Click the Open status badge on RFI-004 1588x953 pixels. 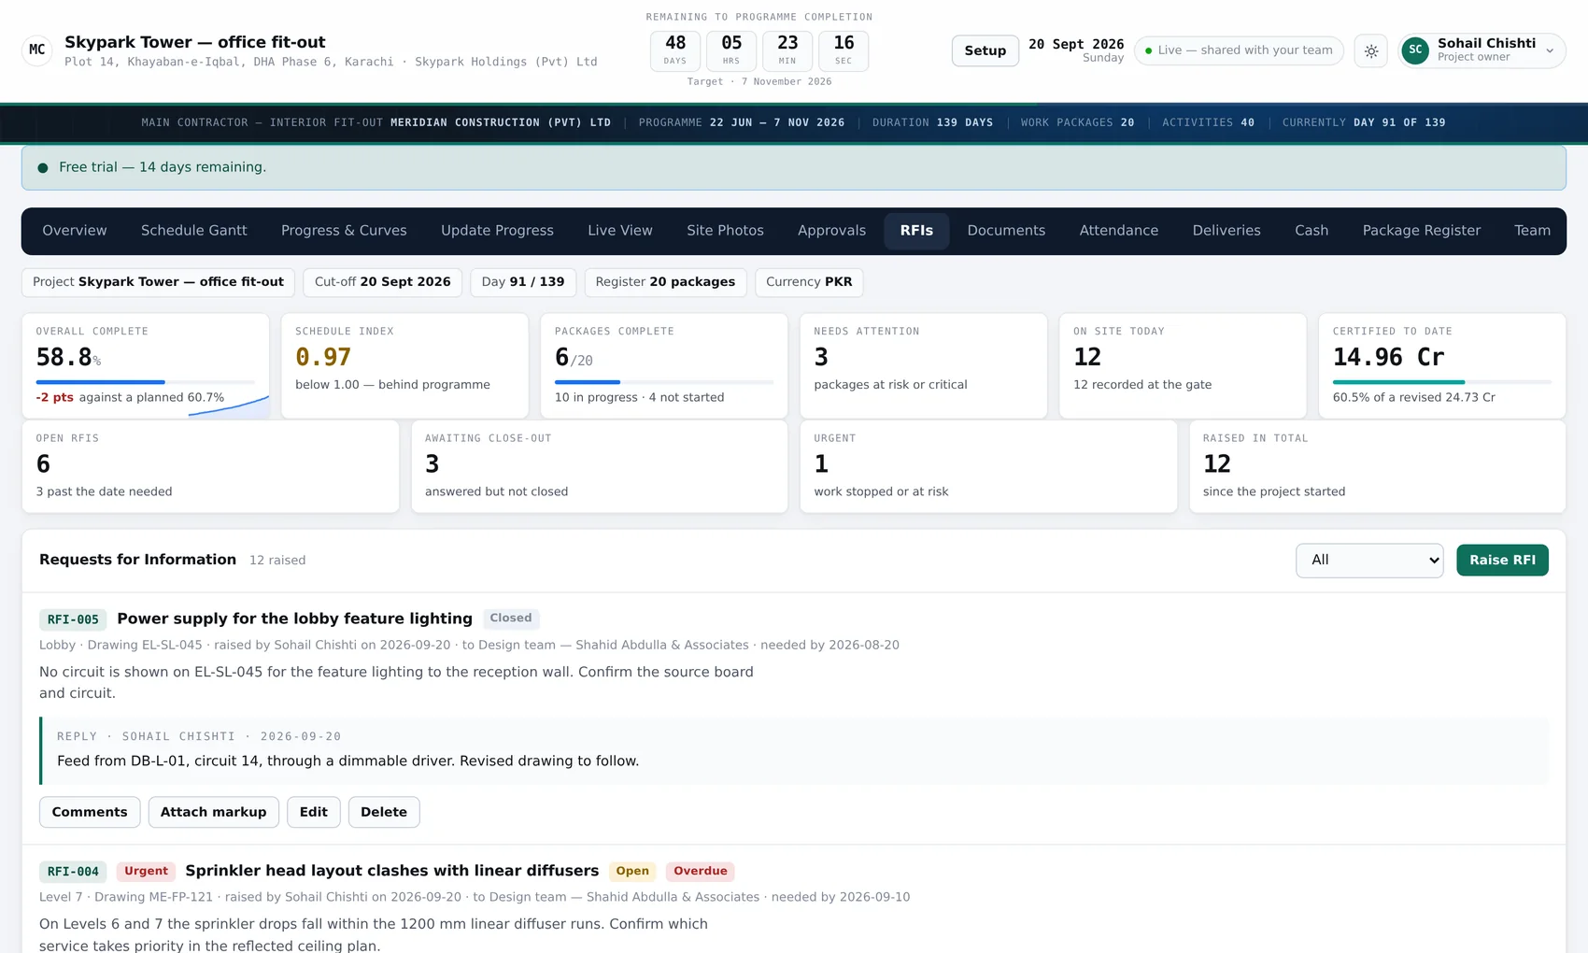[632, 872]
